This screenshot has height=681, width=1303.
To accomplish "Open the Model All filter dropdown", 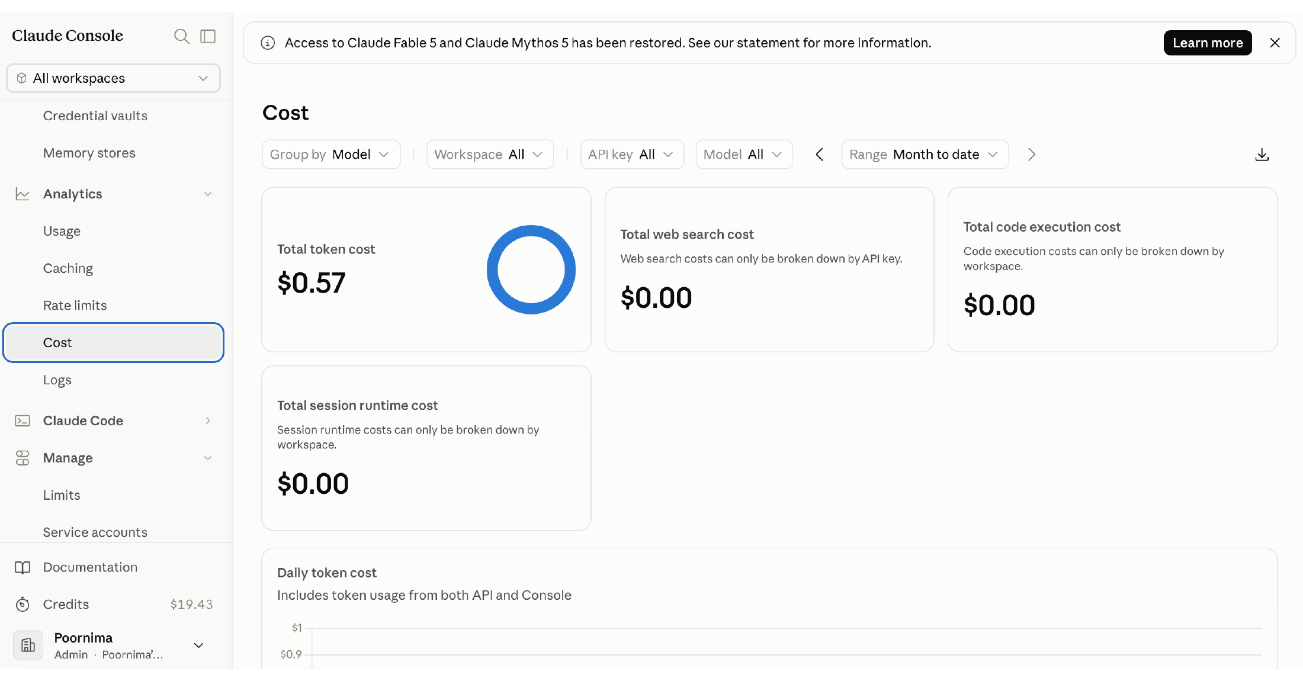I will (x=744, y=155).
